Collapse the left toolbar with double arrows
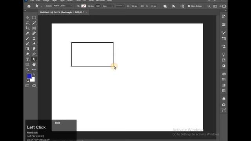Viewport: 251px width, 141px height. (25, 11)
